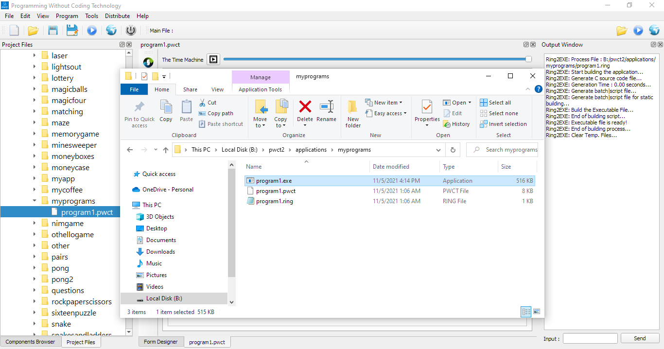664x349 pixels.
Task: Click the New file icon in PWCT toolbar
Action: click(14, 31)
